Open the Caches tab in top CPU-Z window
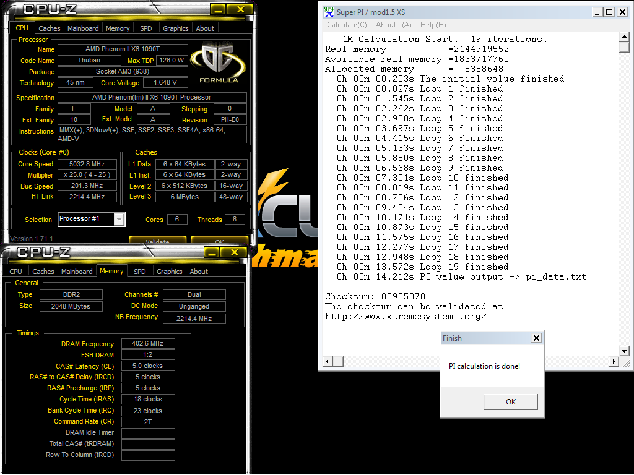Image resolution: width=634 pixels, height=475 pixels. click(x=50, y=28)
